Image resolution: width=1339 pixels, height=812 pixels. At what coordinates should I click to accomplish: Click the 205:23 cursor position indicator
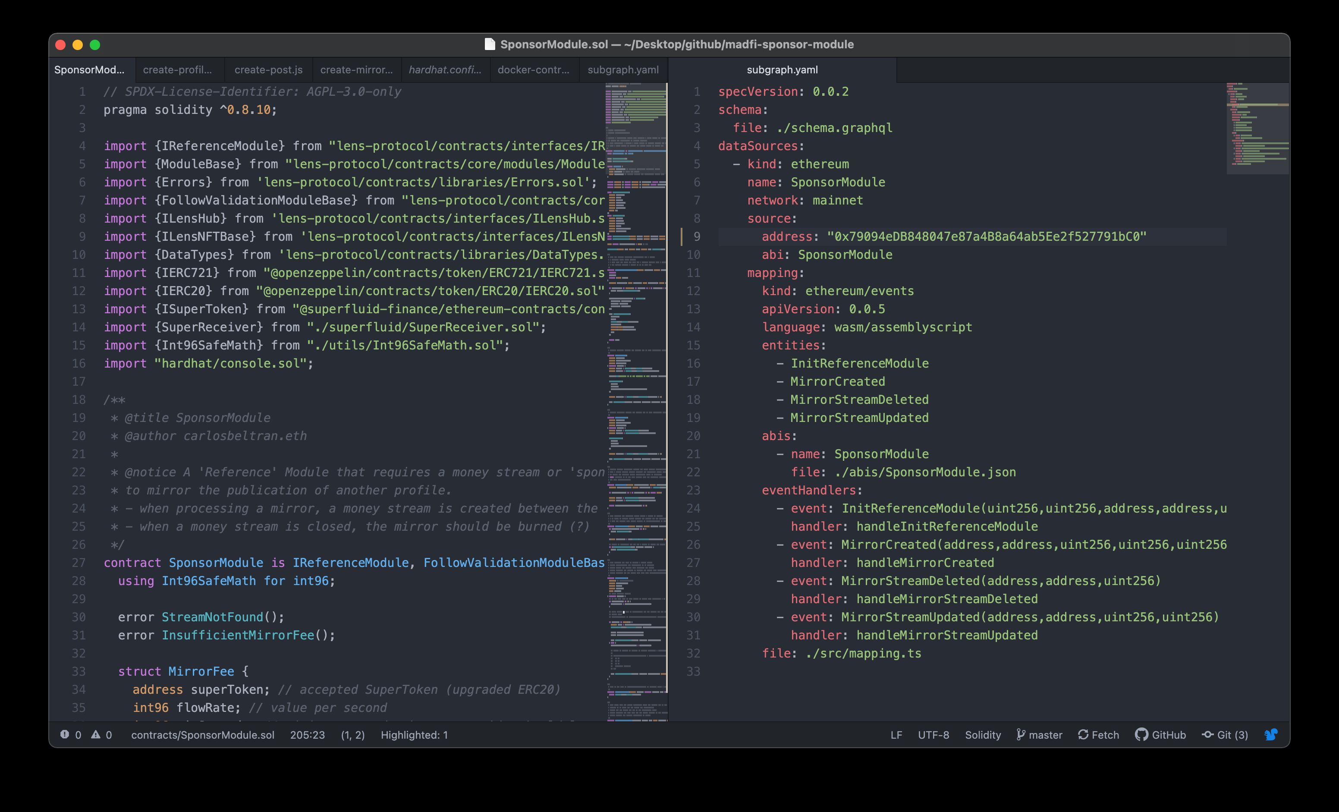[308, 735]
